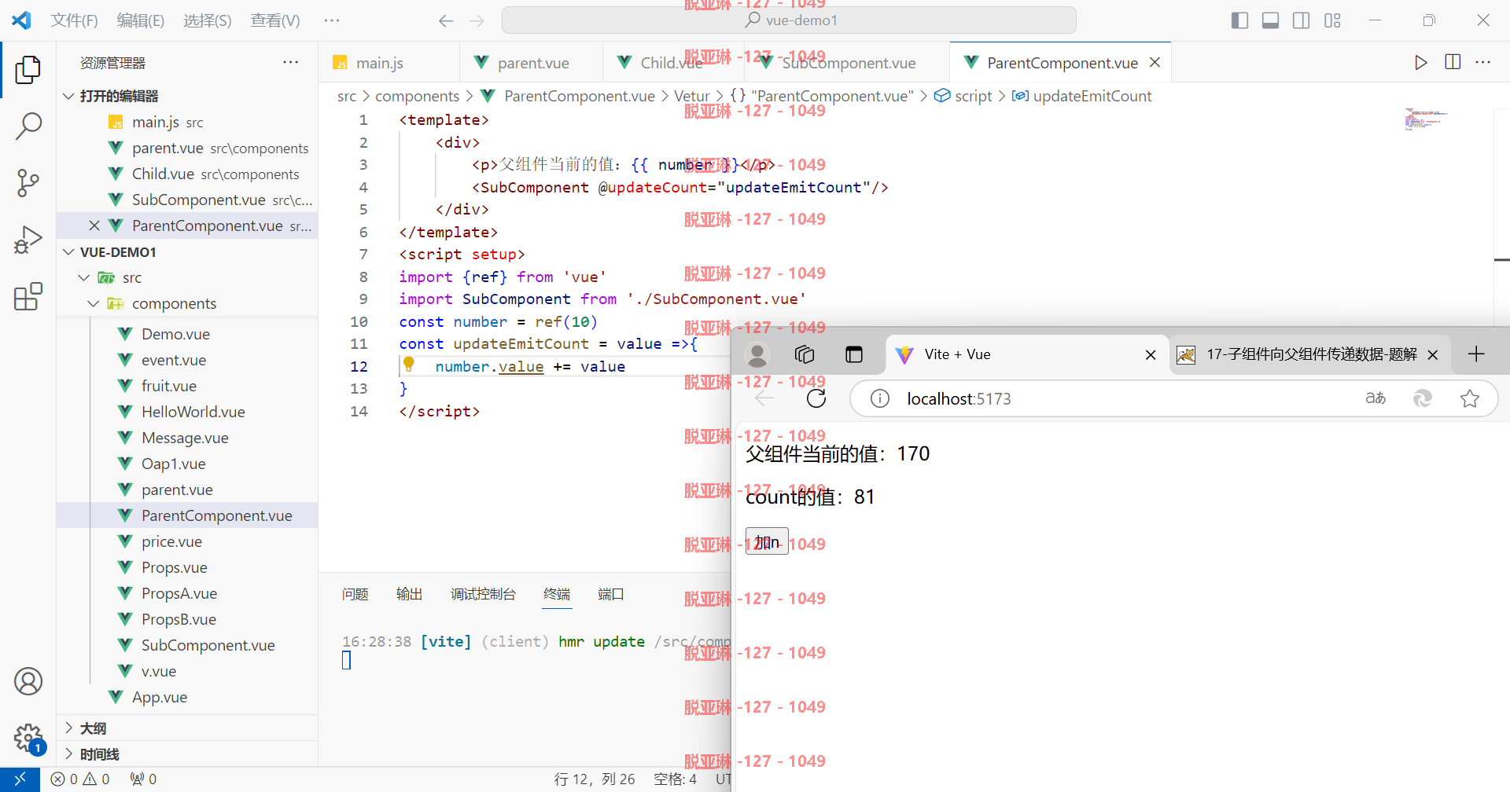Switch to the 端口 panel tab
Screen dimensions: 1510x792
coord(611,594)
